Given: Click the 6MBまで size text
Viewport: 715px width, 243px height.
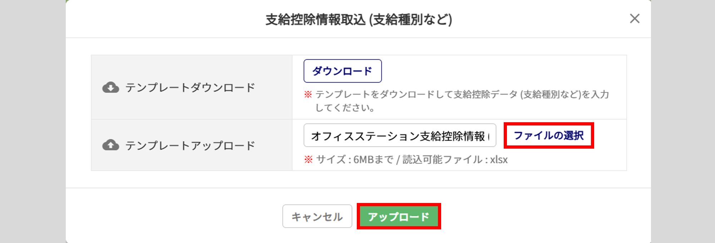Looking at the screenshot, I should click(x=374, y=159).
